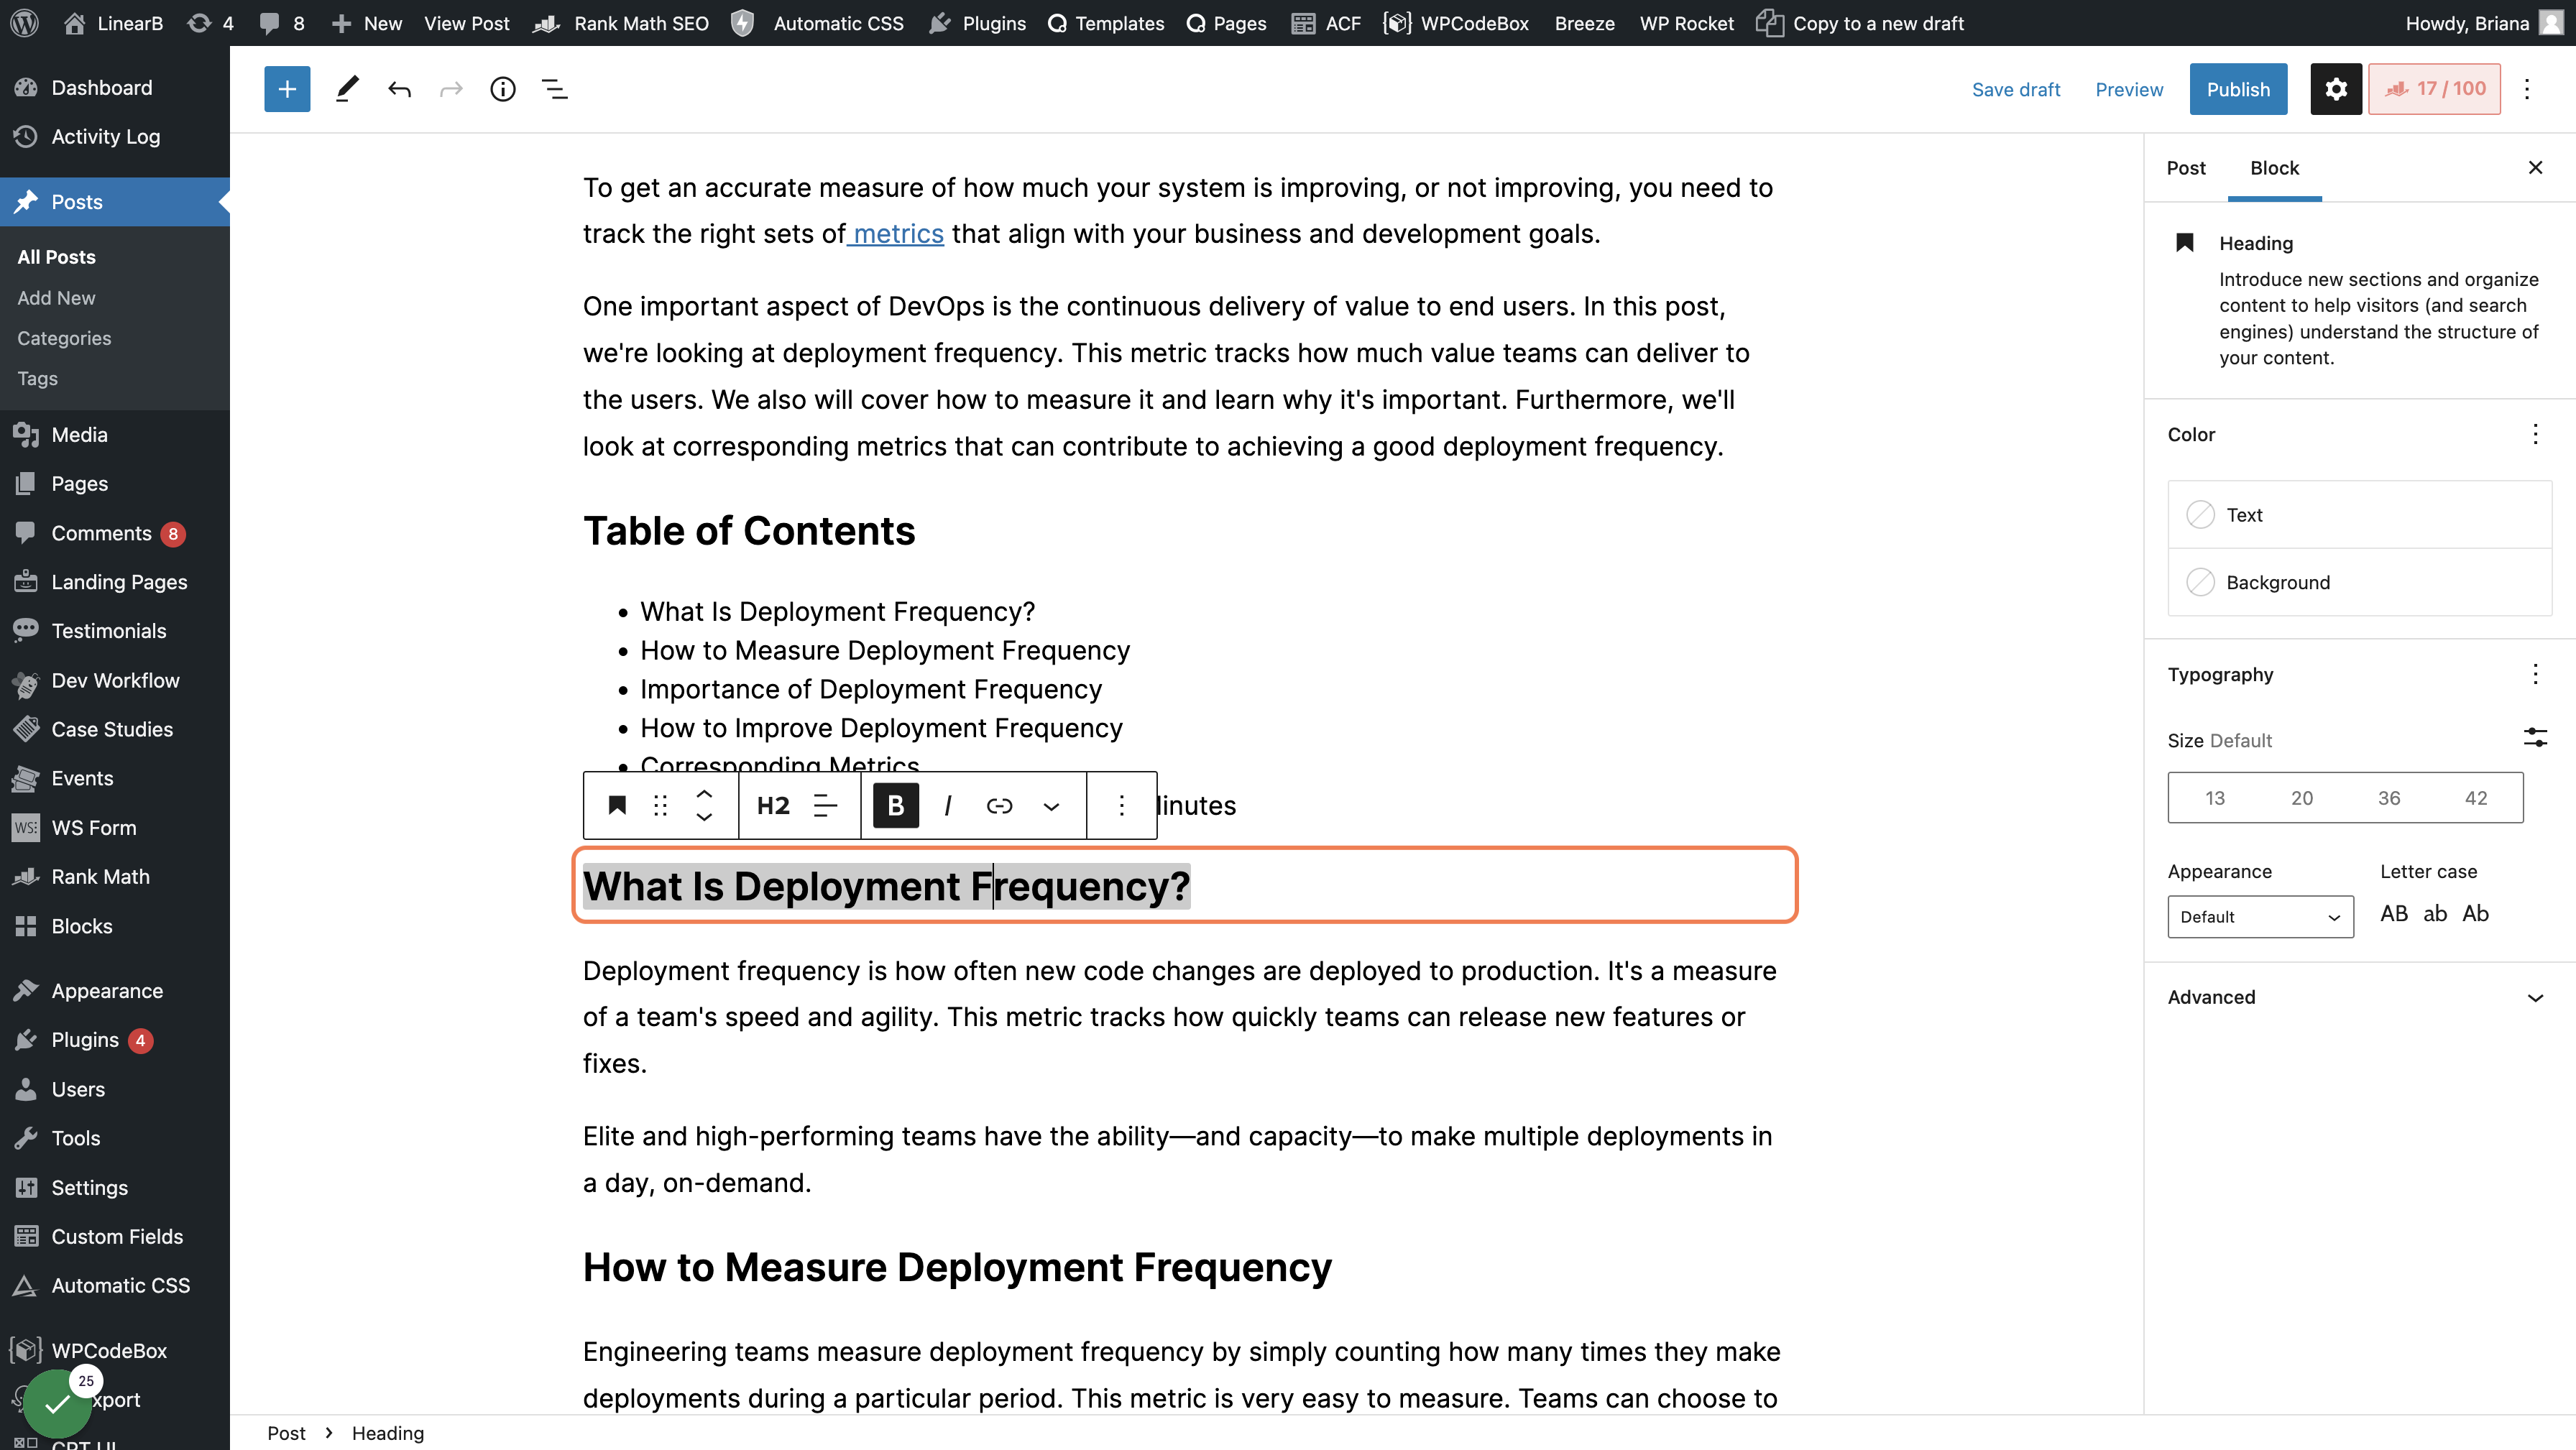Viewport: 2576px width, 1450px height.
Task: Open WP Rocket admin bar menu
Action: (x=1686, y=23)
